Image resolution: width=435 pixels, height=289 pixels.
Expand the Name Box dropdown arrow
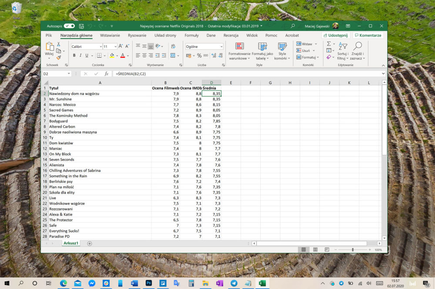pos(69,74)
